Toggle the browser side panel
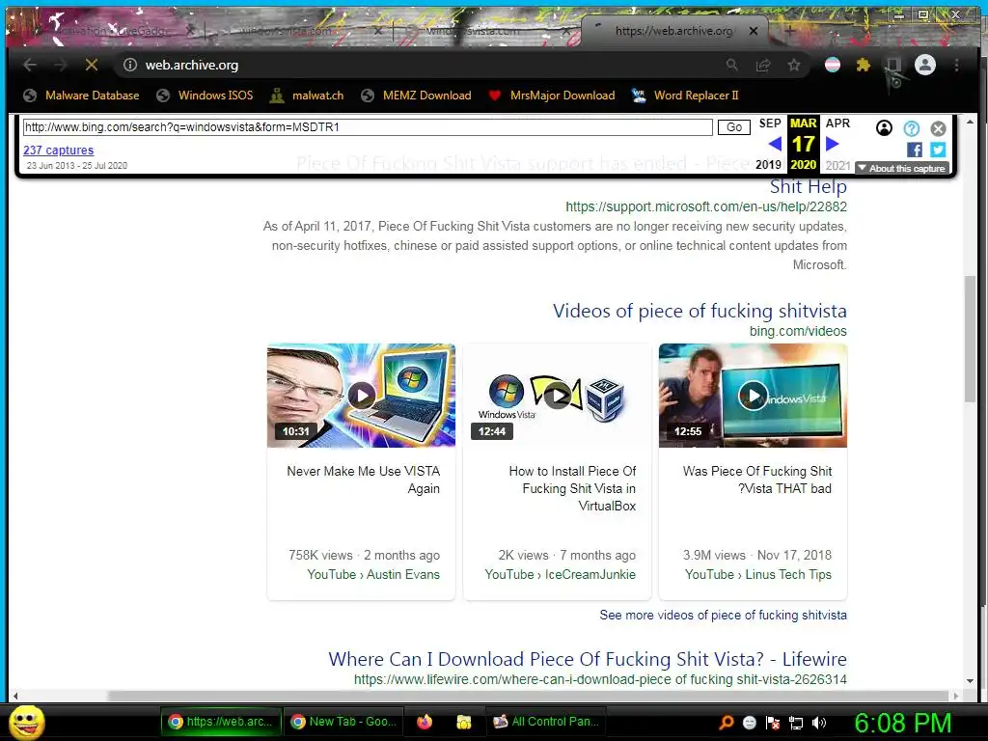Screen dimensions: 988x741 [893, 65]
